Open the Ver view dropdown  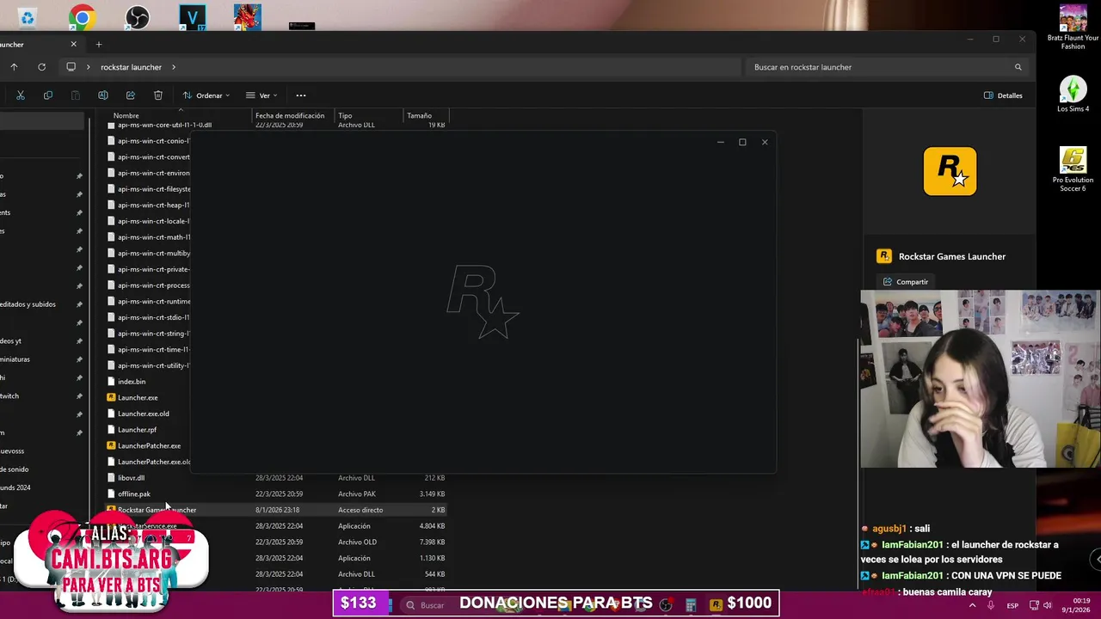pyautogui.click(x=261, y=95)
